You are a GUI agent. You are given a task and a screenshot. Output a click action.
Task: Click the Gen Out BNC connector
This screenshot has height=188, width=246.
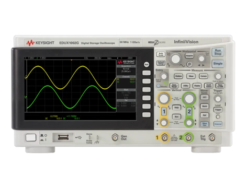coord(115,138)
